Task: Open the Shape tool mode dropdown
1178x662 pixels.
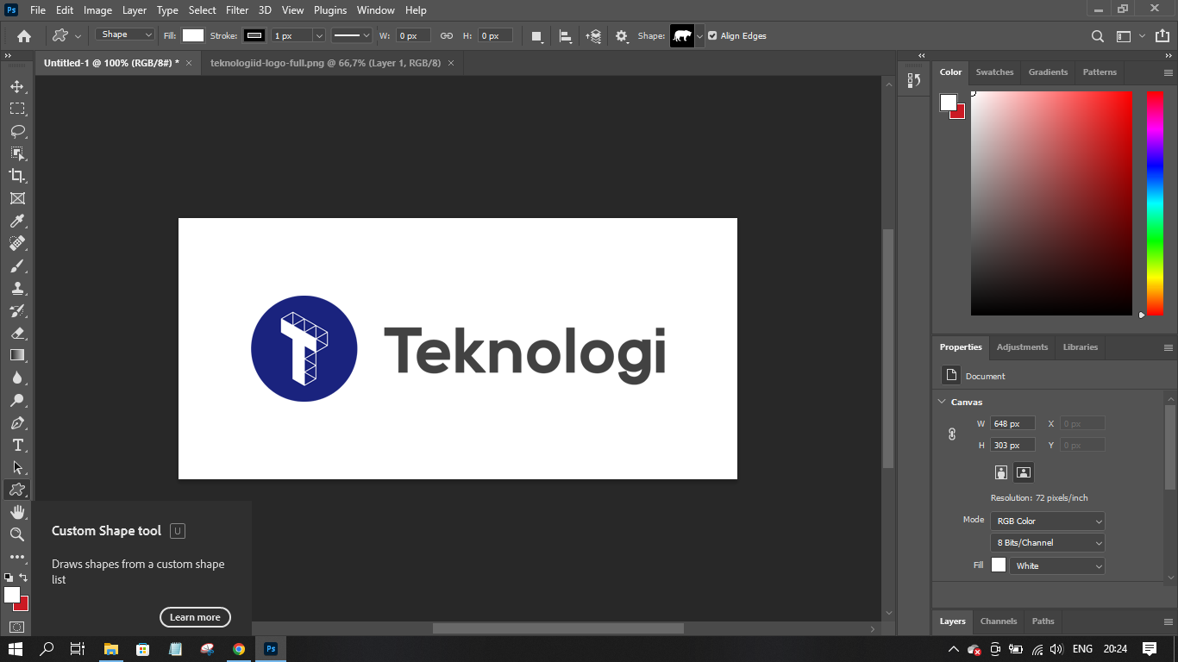Action: point(125,35)
